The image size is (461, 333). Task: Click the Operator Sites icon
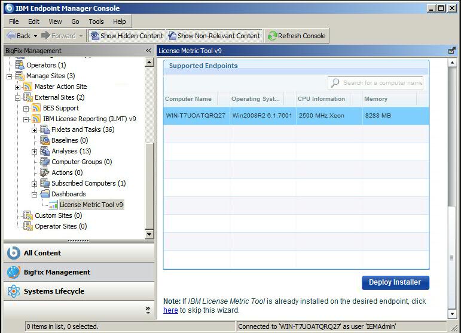[x=28, y=226]
